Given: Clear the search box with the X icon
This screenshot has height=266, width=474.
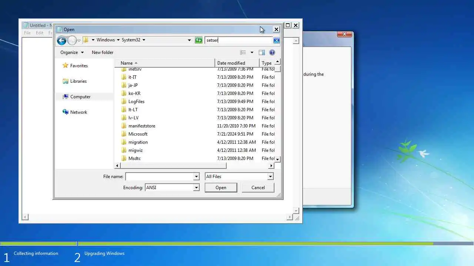Looking at the screenshot, I should click(277, 40).
